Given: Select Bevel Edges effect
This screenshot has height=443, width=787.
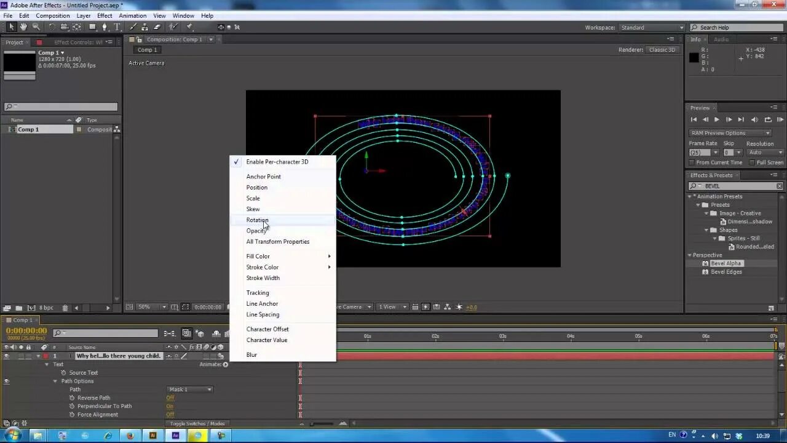Looking at the screenshot, I should point(726,272).
